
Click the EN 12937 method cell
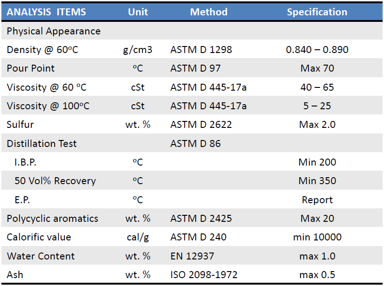194,256
